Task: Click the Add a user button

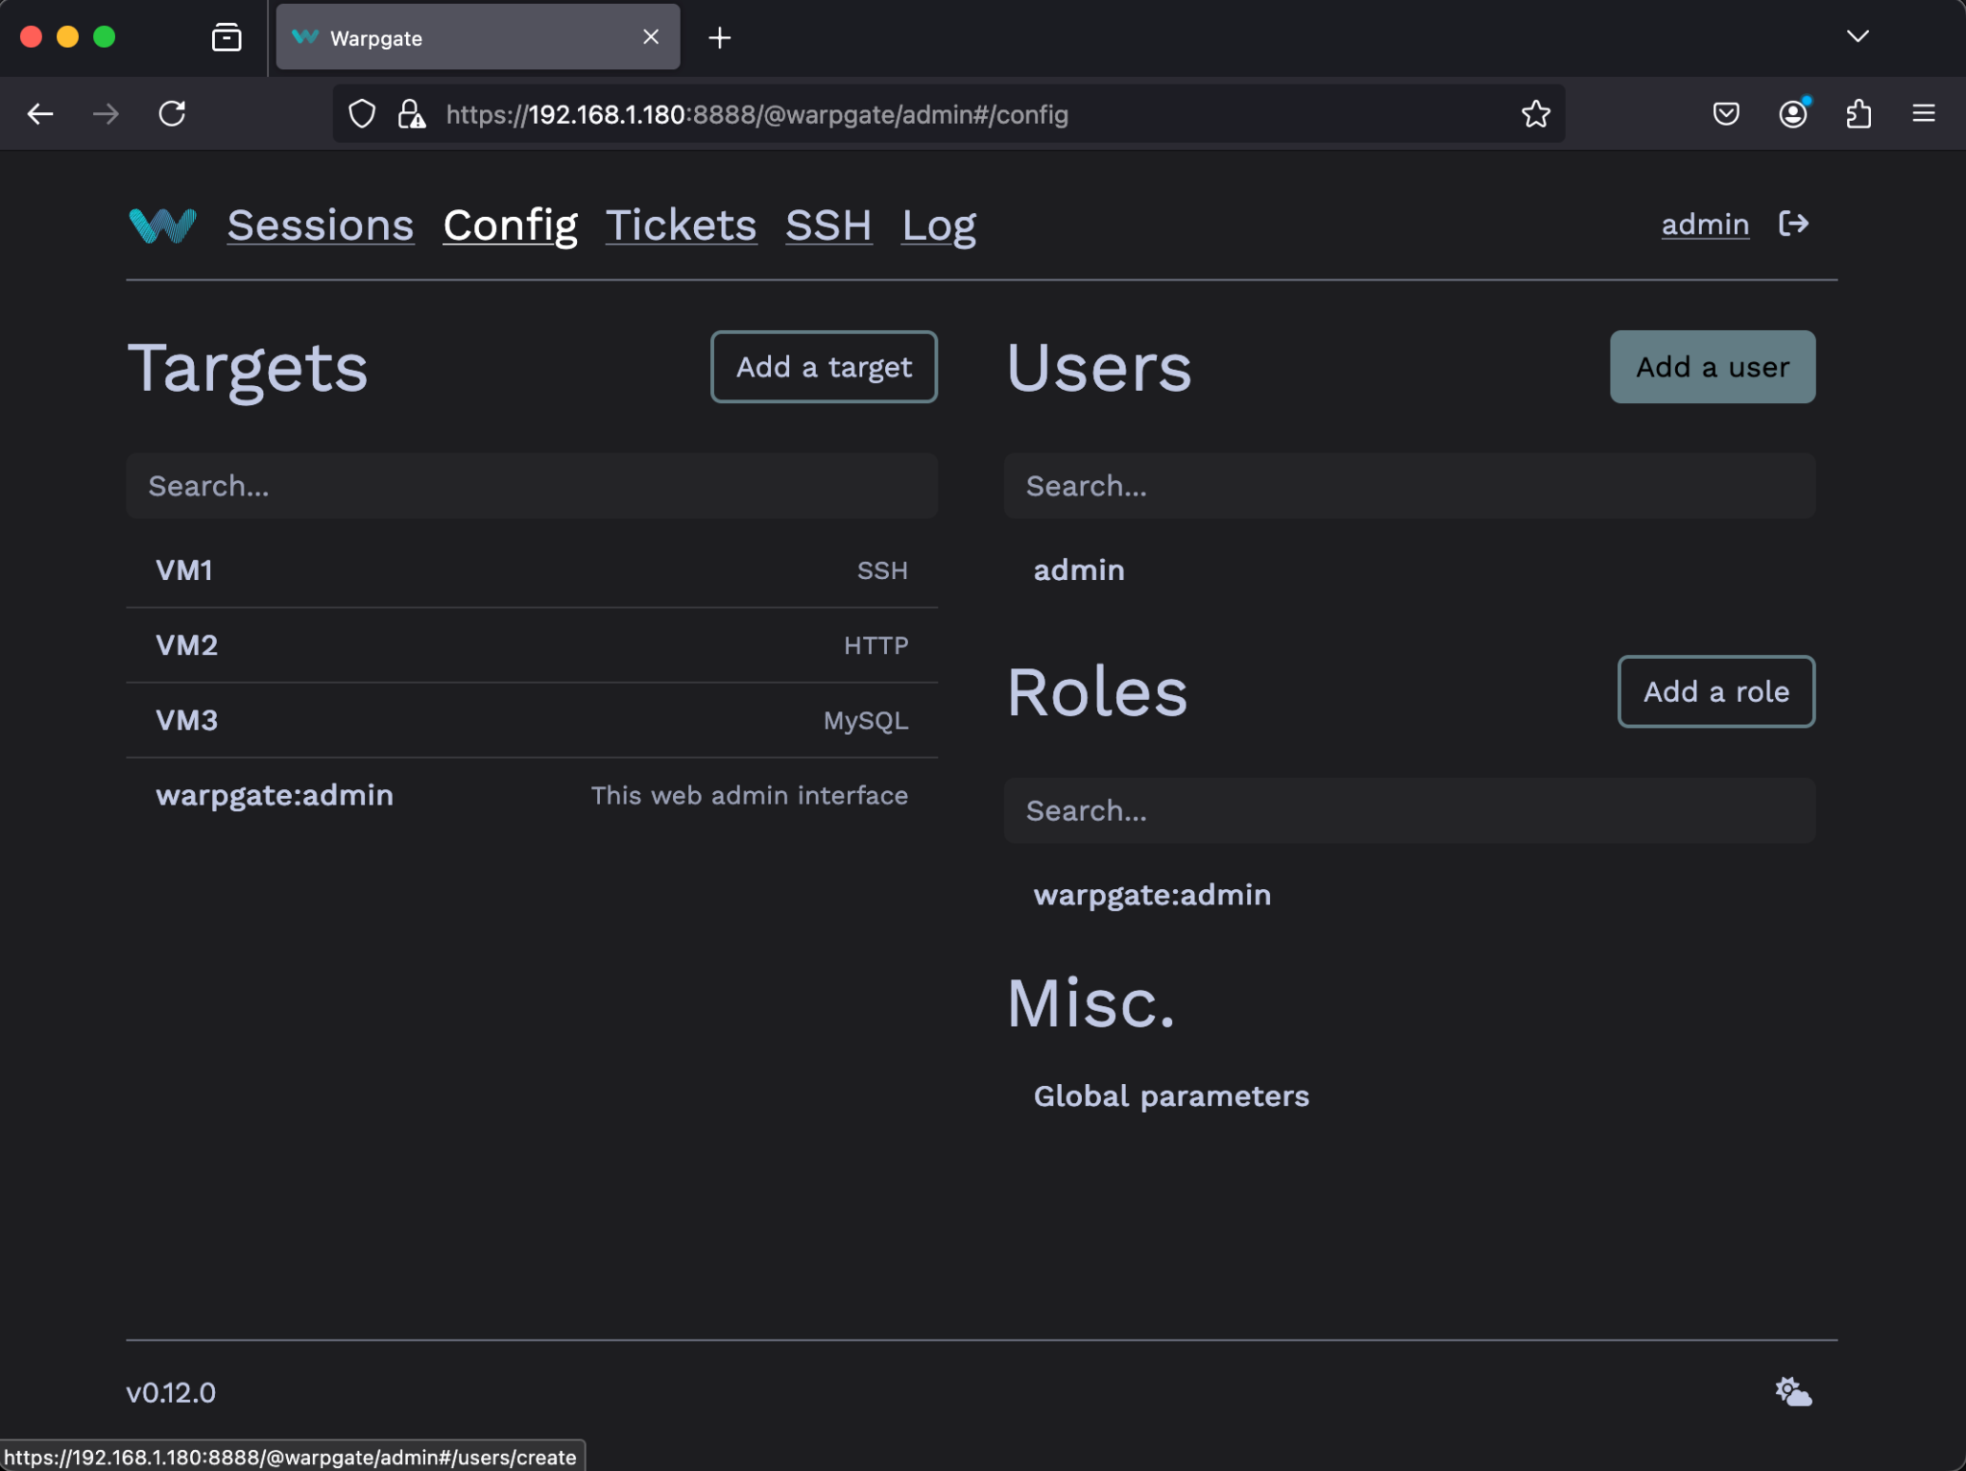Action: point(1712,367)
